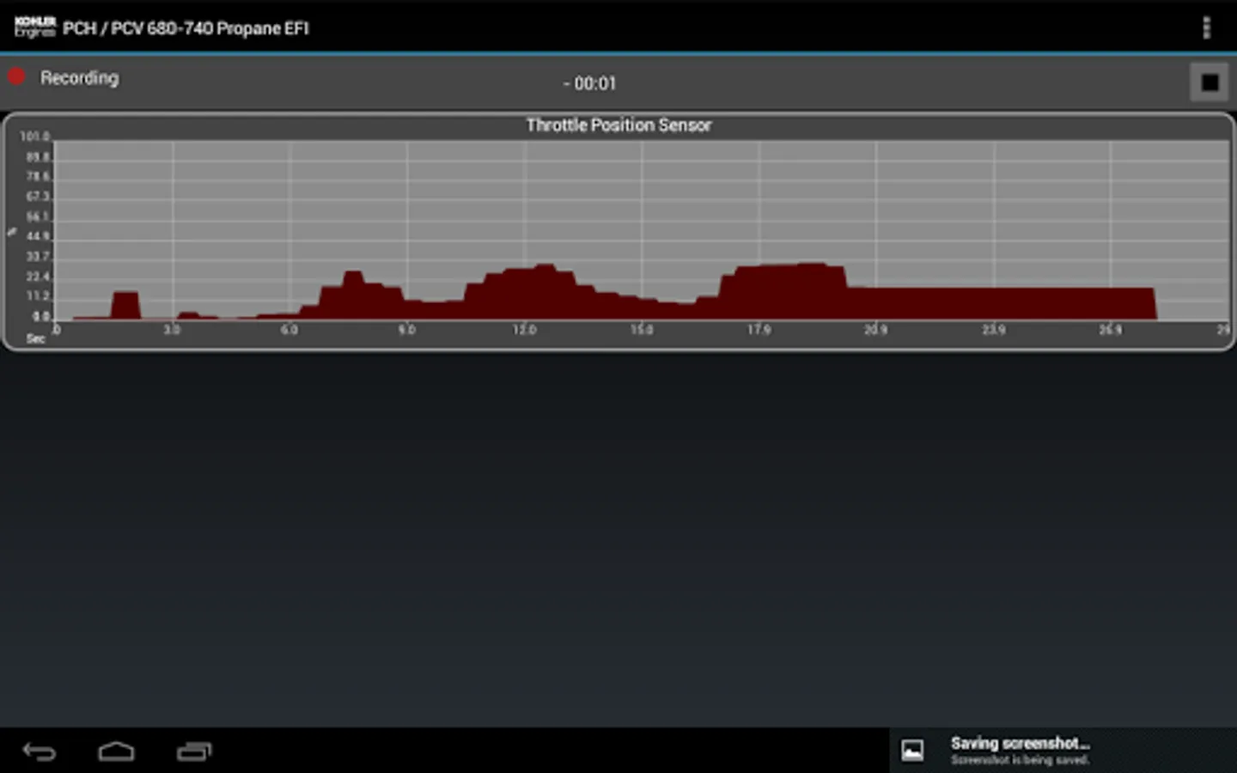Click the 33.7 y-axis value
This screenshot has height=773, width=1237.
(x=38, y=257)
